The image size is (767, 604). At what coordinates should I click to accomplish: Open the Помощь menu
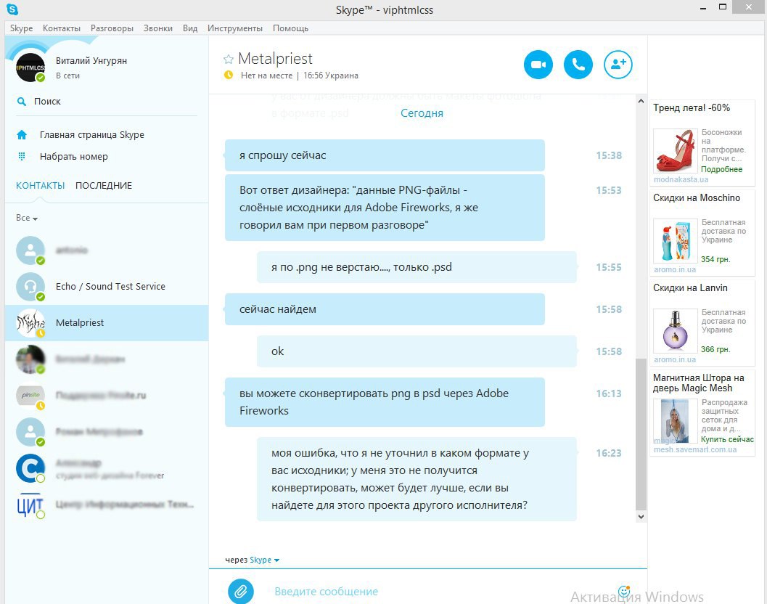pyautogui.click(x=290, y=28)
